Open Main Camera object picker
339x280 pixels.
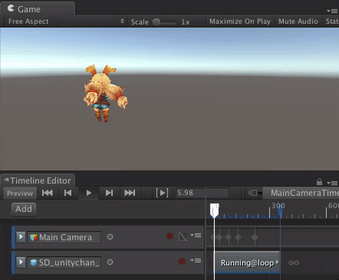point(109,237)
